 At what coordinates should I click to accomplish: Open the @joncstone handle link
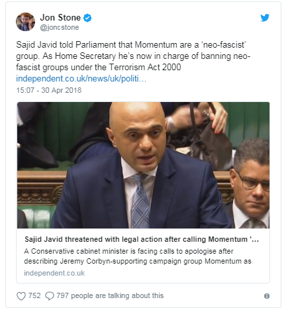tap(60, 27)
